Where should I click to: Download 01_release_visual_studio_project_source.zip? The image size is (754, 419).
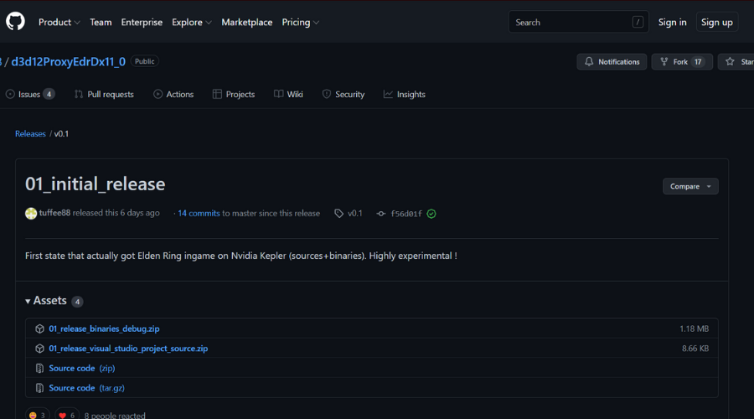click(x=128, y=349)
